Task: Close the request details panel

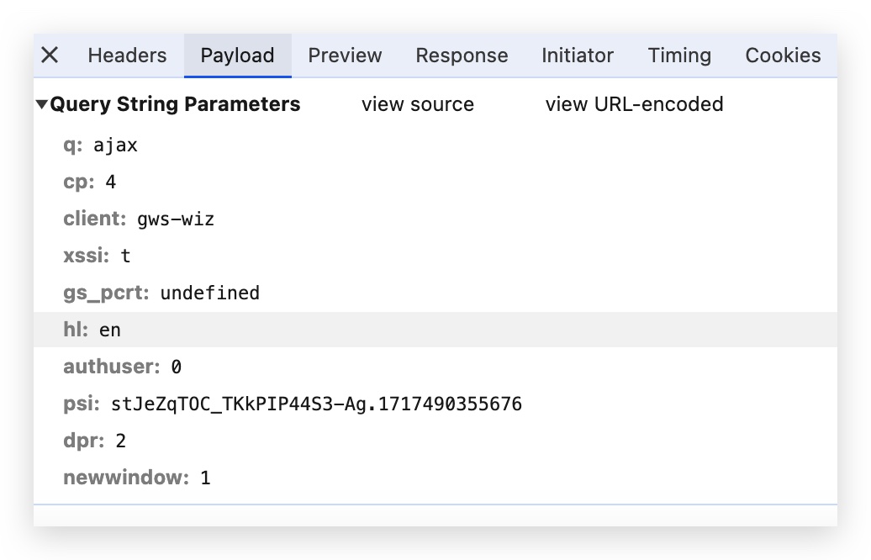Action: coord(50,55)
